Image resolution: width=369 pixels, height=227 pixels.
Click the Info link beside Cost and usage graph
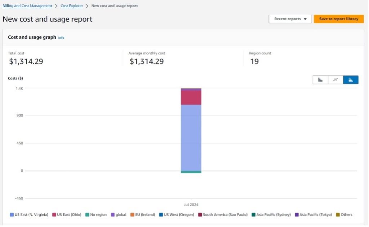tap(61, 37)
